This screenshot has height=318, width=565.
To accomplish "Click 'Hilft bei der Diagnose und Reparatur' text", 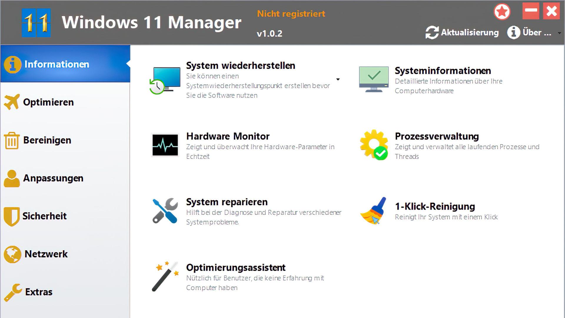I will (264, 217).
